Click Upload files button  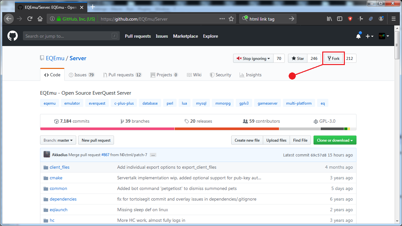point(276,140)
